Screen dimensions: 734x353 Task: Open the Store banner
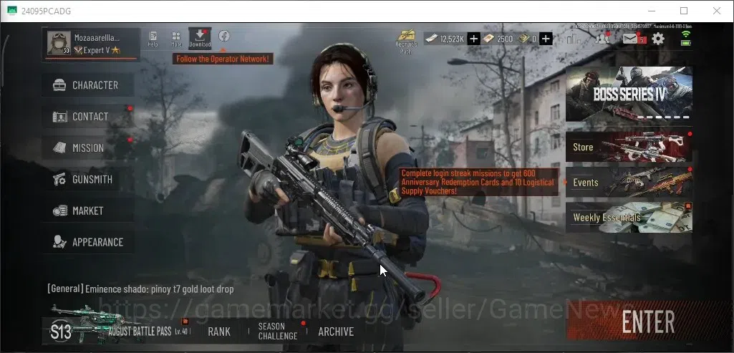tap(629, 147)
